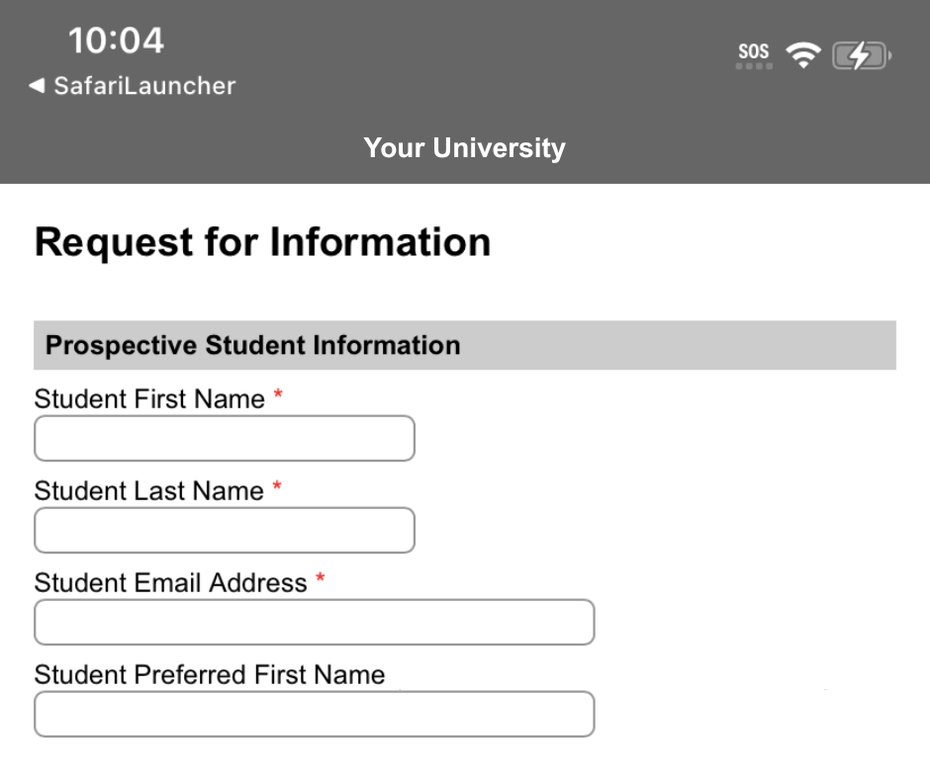Viewport: 930px width, 779px height.
Task: Select the required asterisk on Student First Name
Action: pos(277,392)
